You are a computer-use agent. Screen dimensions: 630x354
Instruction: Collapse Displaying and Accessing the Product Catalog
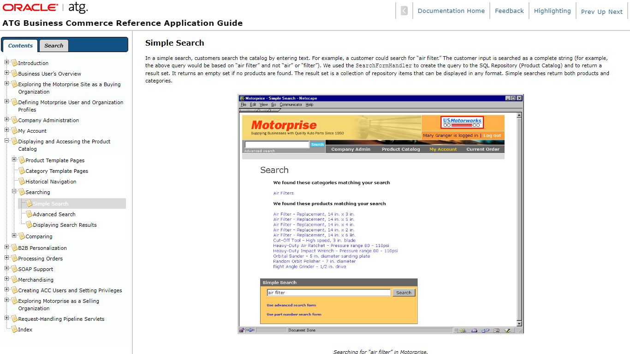(7, 141)
